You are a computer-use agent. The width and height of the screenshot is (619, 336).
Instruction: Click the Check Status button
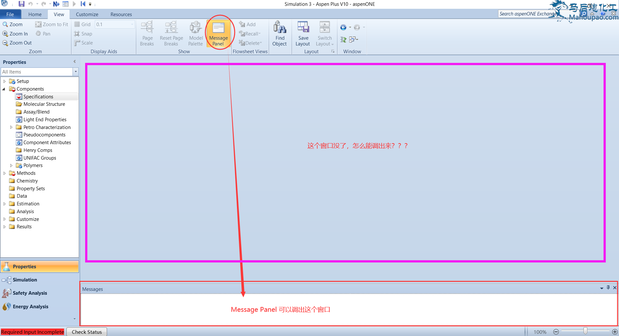point(87,332)
